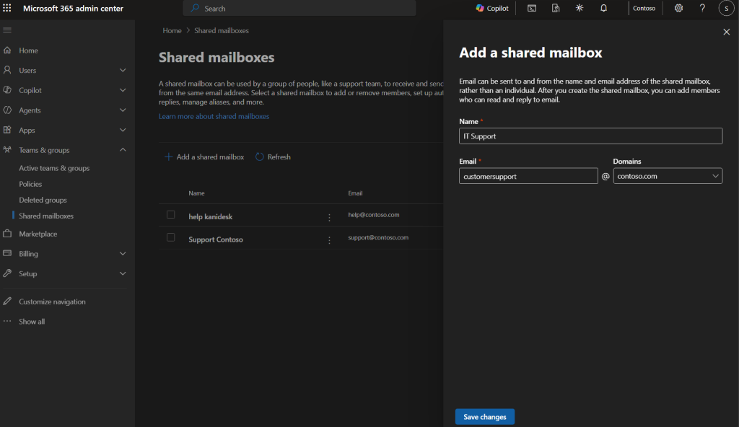
Task: Click the Agents sidebar icon
Action: [x=7, y=110]
